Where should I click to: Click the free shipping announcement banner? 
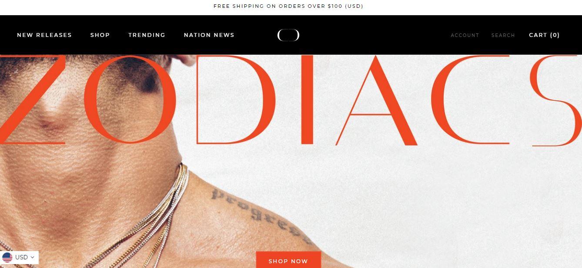point(288,6)
